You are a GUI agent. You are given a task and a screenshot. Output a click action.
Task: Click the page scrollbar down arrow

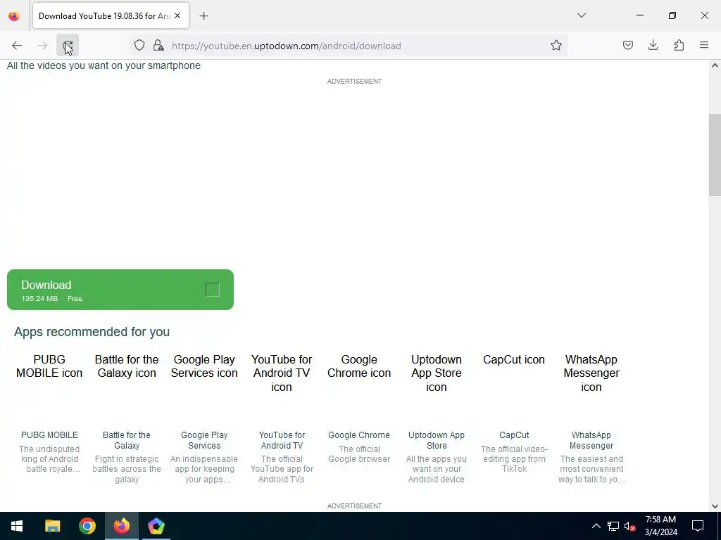pyautogui.click(x=715, y=506)
